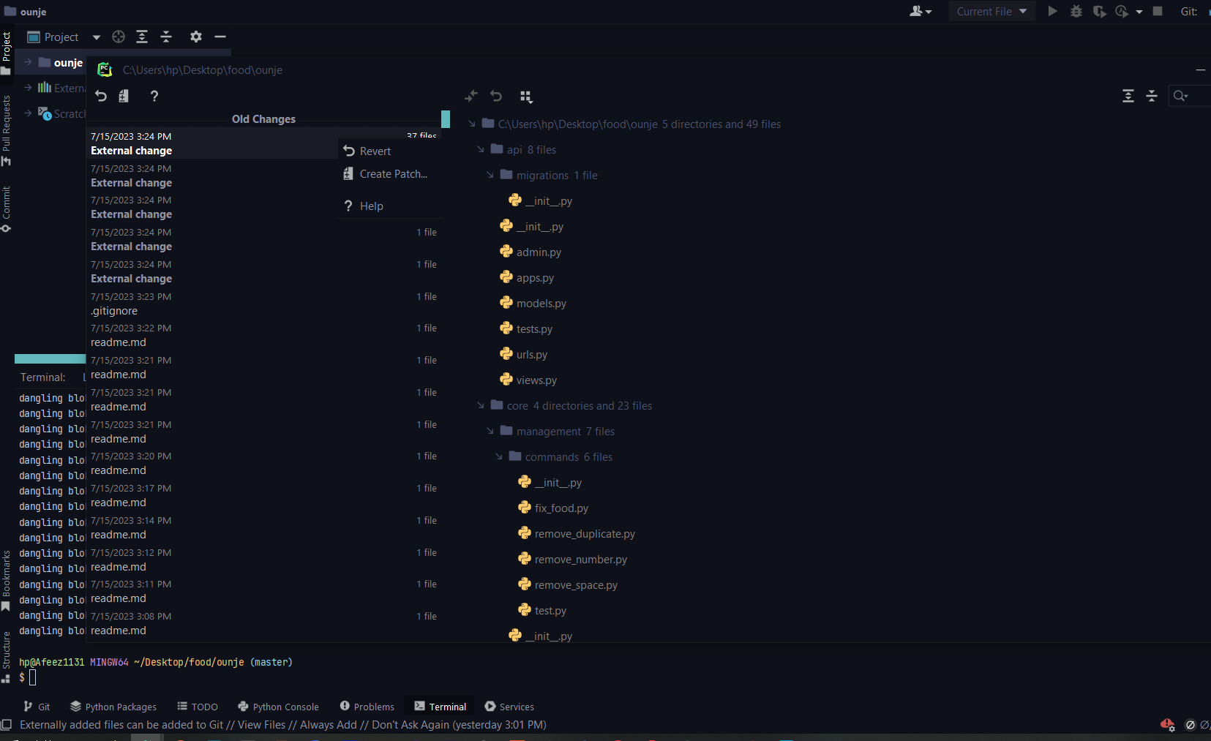Open the Code With Me people icon
This screenshot has width=1211, height=741.
(921, 11)
